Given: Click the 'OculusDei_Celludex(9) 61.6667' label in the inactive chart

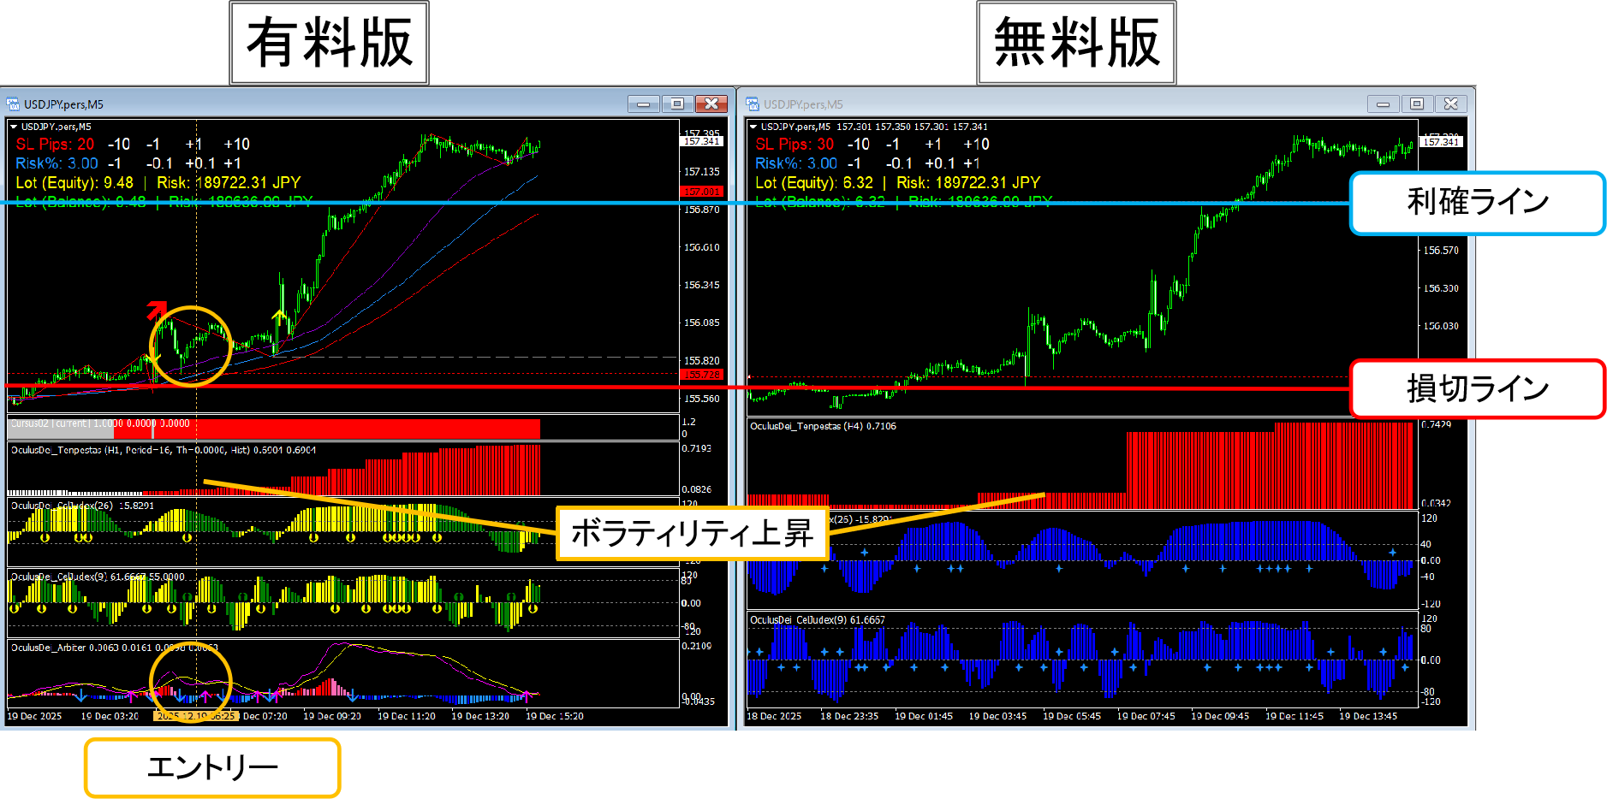Looking at the screenshot, I should (x=818, y=620).
